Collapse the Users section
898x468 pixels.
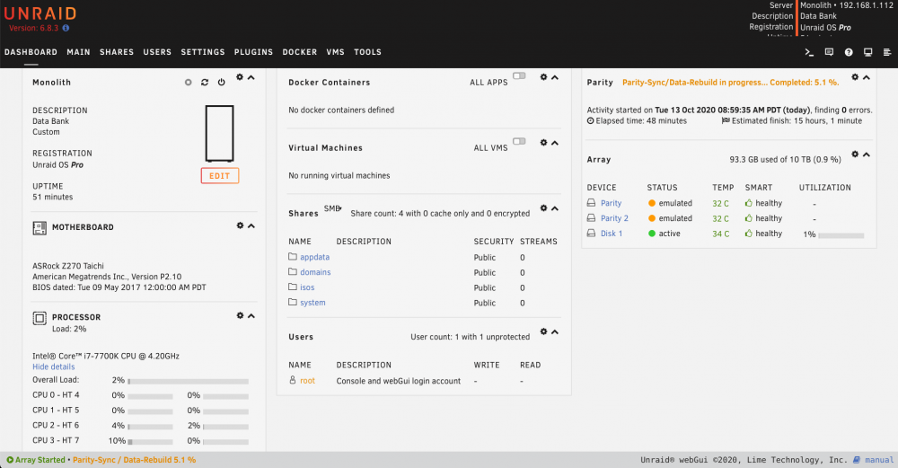pyautogui.click(x=554, y=331)
